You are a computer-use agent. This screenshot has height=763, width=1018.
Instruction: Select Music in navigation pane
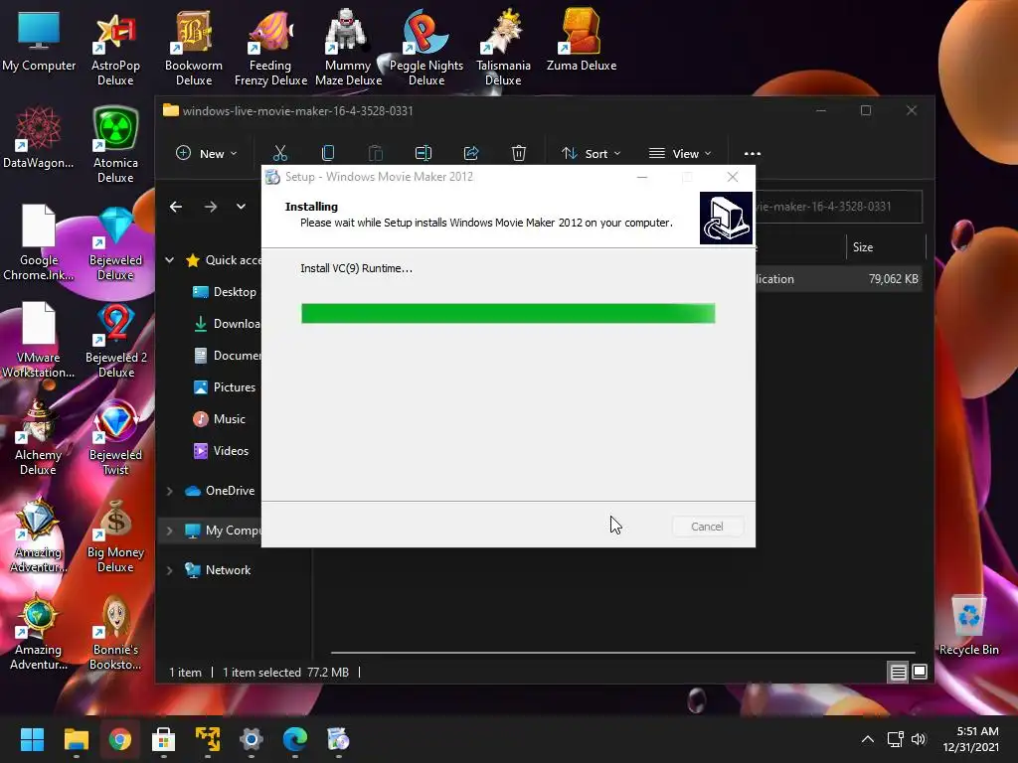(x=220, y=419)
